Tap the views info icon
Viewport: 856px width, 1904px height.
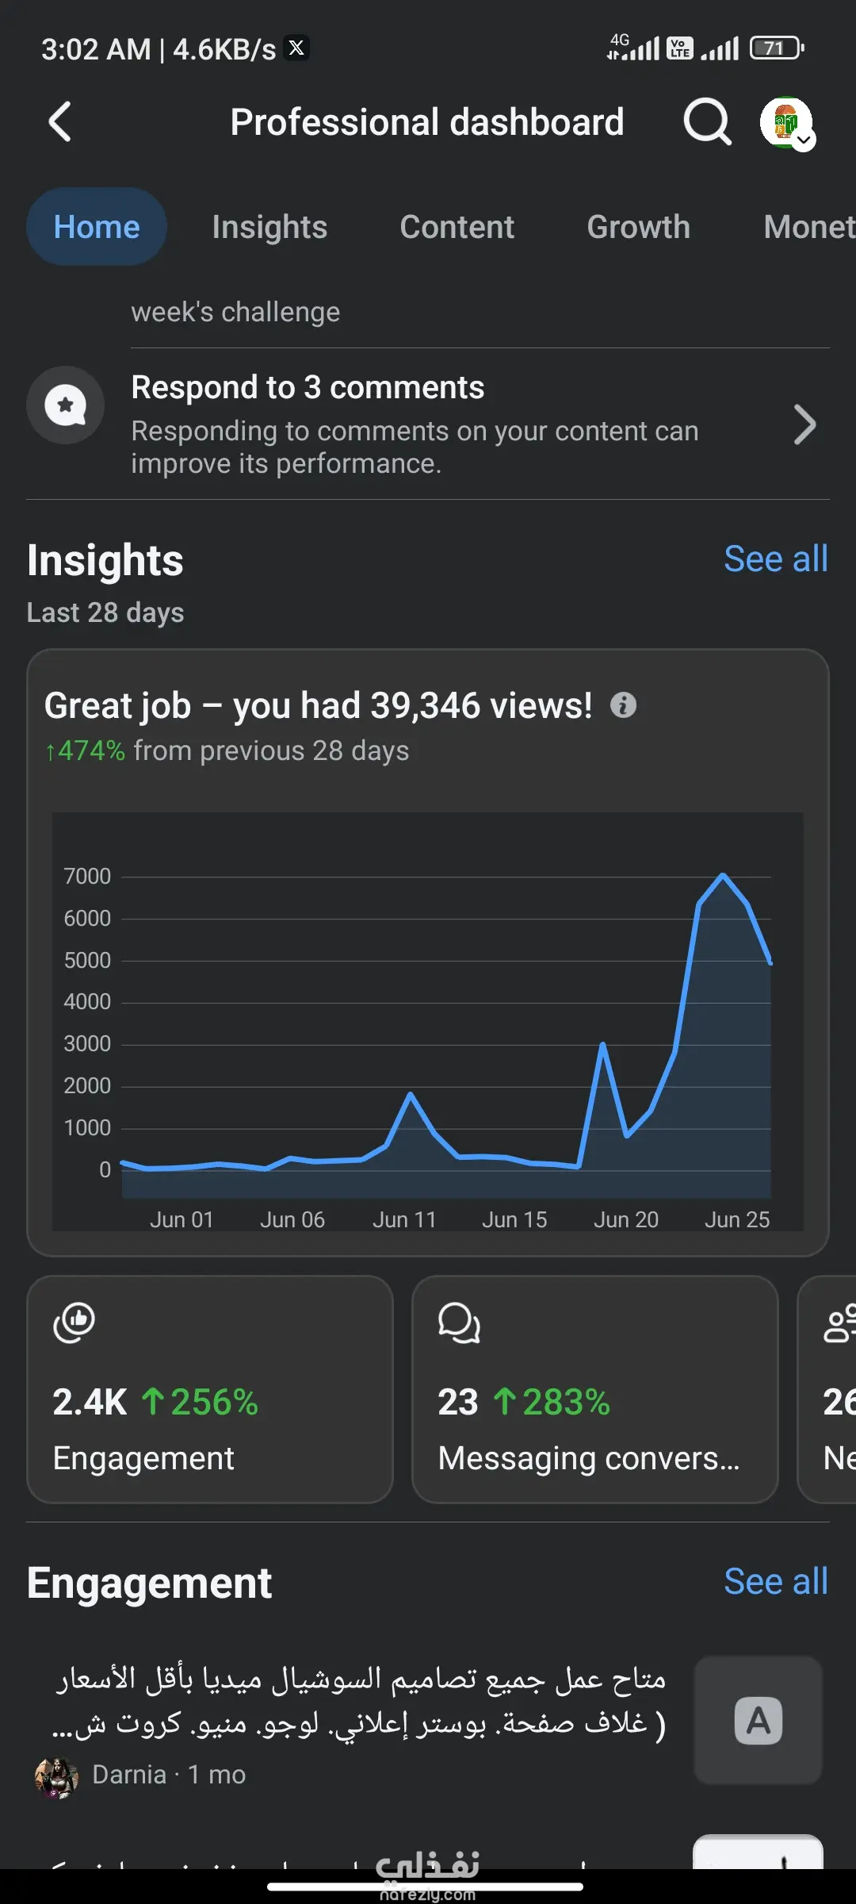pos(623,705)
